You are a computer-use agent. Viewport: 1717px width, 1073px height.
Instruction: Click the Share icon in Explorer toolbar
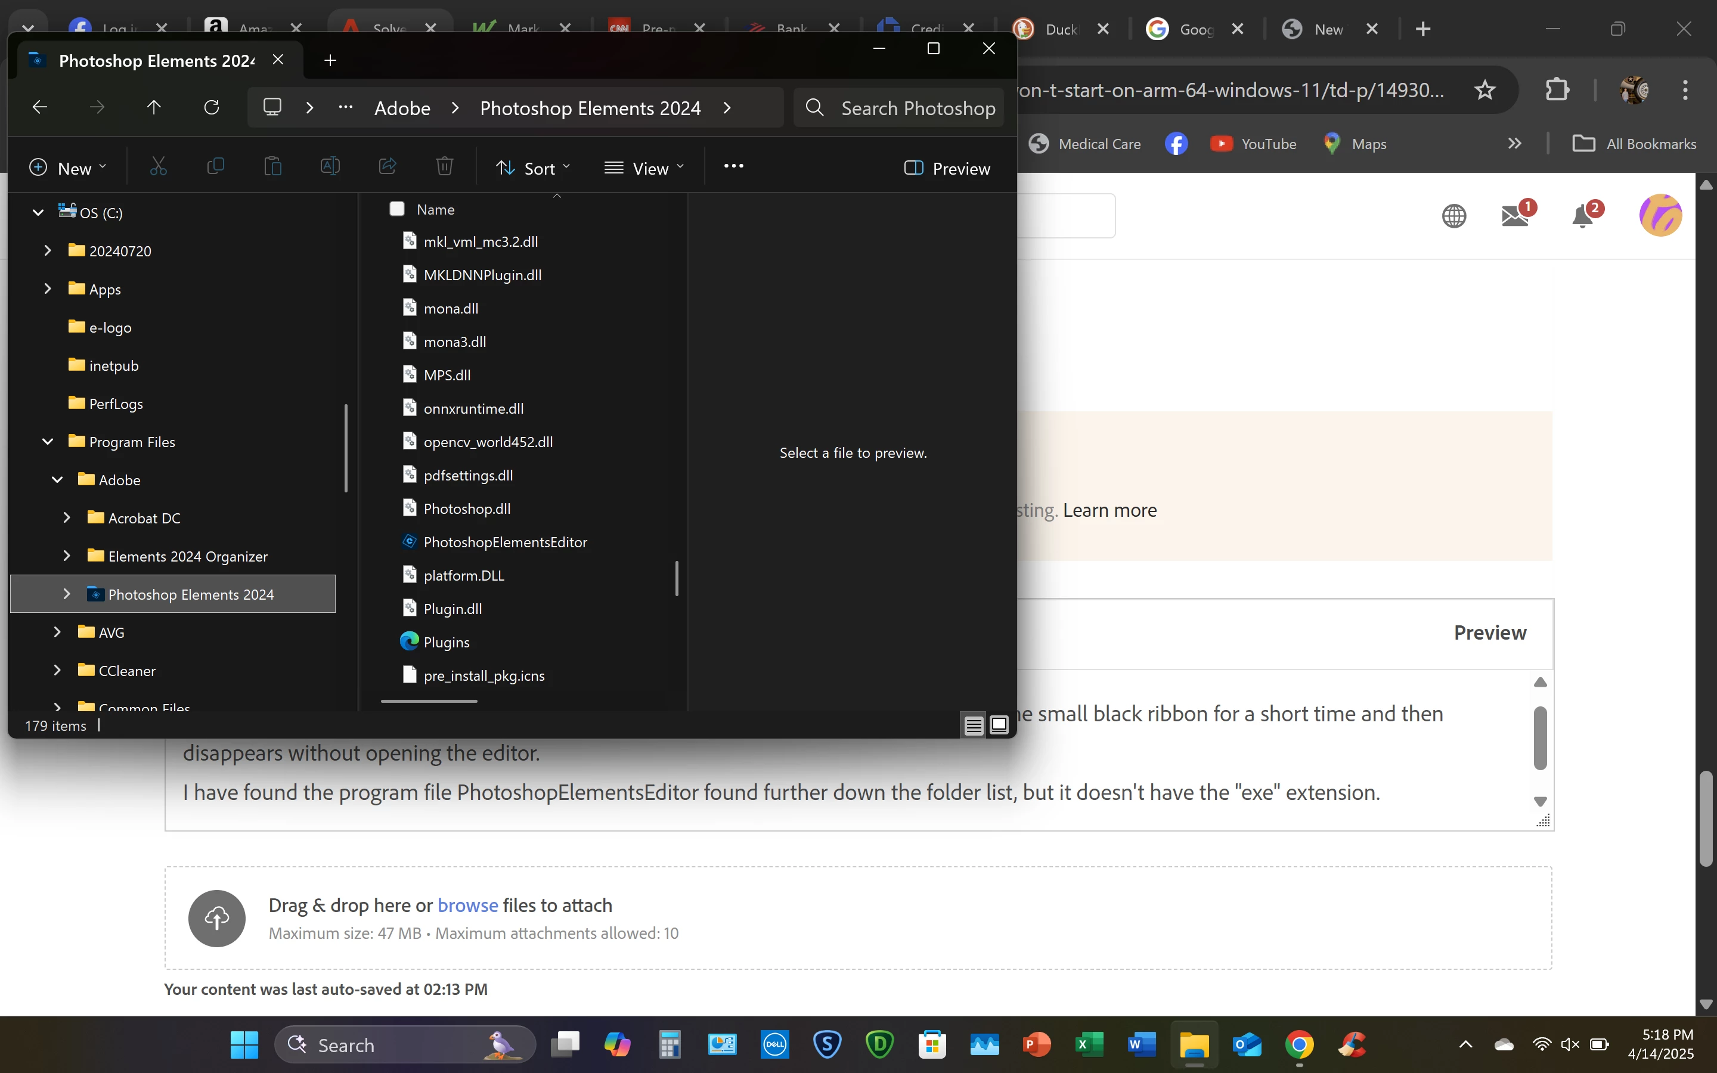(x=387, y=166)
